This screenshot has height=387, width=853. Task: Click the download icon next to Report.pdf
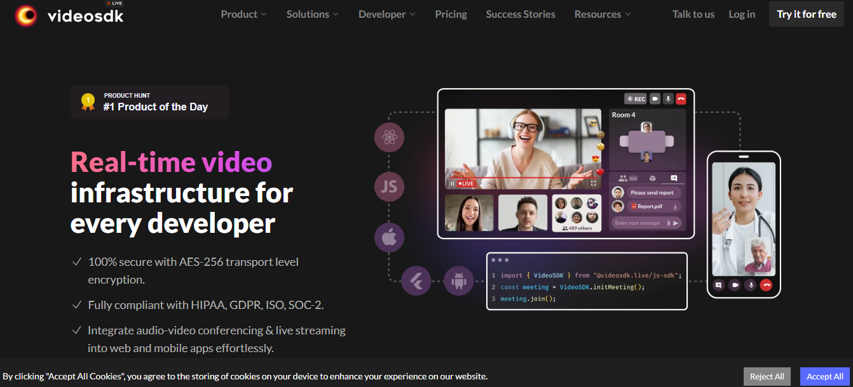[675, 206]
